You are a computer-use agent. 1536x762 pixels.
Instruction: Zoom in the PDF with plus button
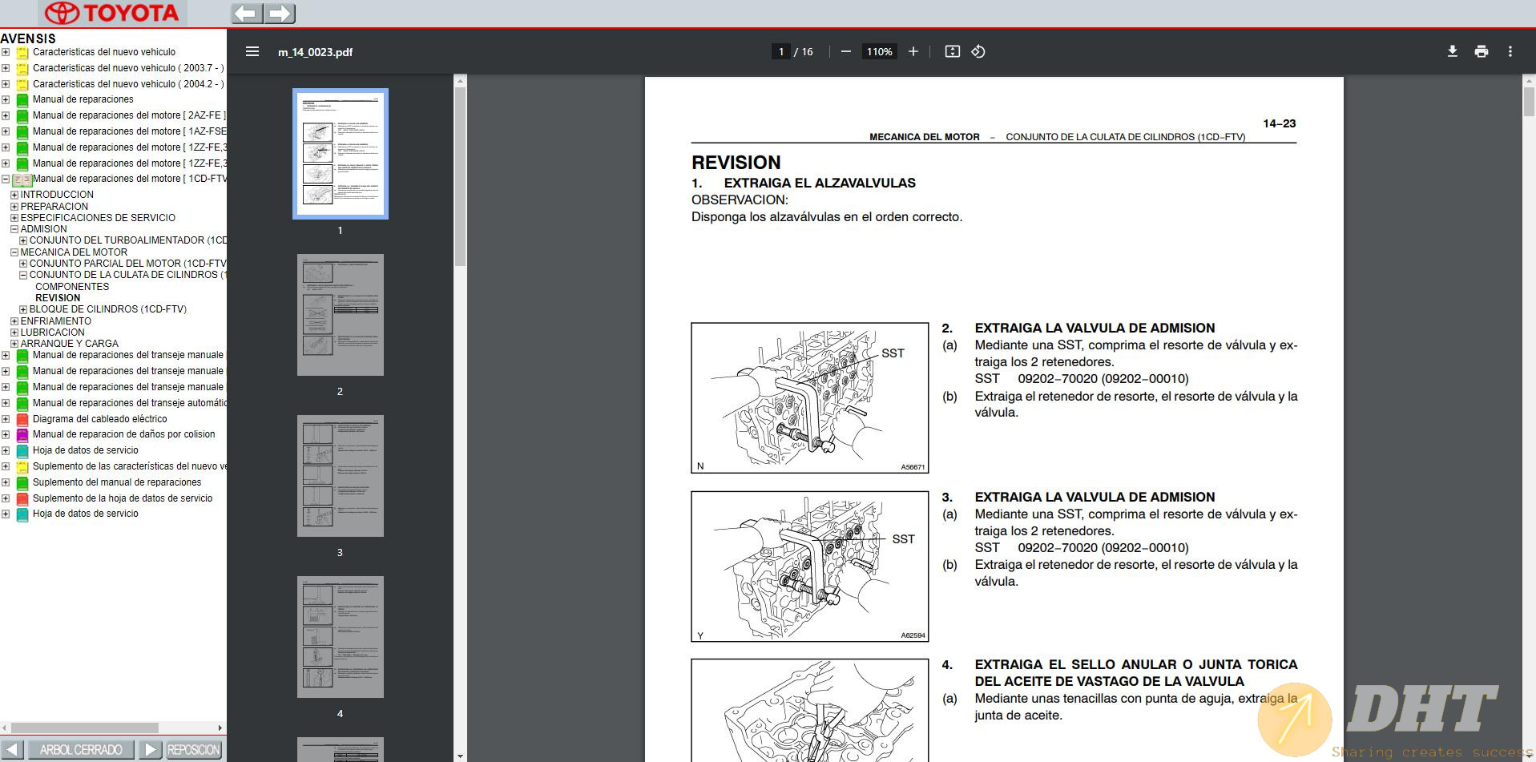coord(913,51)
